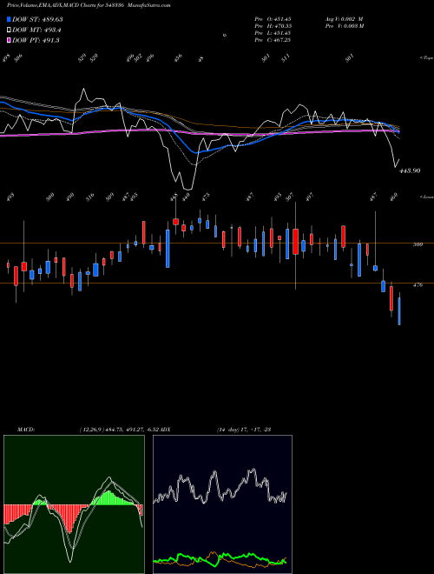The height and width of the screenshot is (574, 434).
Task: Click the Pre L: 451.45 value
Action: coord(273,33)
